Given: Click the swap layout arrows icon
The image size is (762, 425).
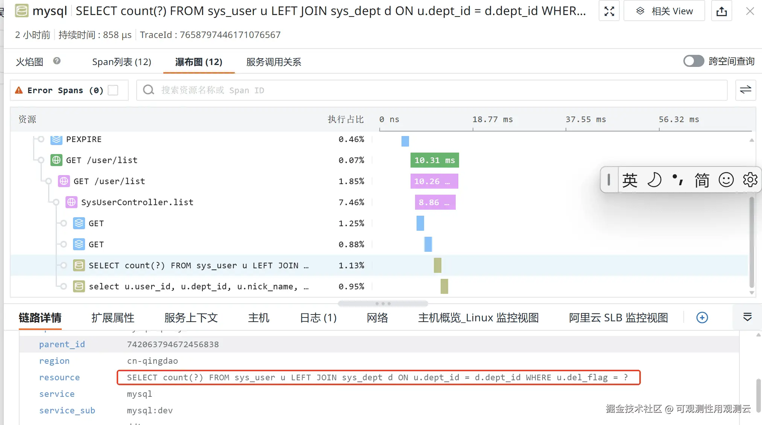Looking at the screenshot, I should pyautogui.click(x=745, y=90).
